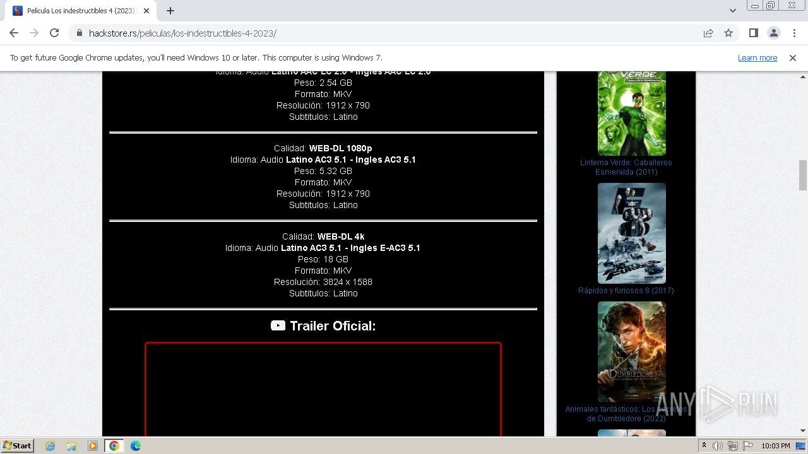The height and width of the screenshot is (454, 808).
Task: Select the Peso: 5.32 GB text
Action: (x=323, y=171)
